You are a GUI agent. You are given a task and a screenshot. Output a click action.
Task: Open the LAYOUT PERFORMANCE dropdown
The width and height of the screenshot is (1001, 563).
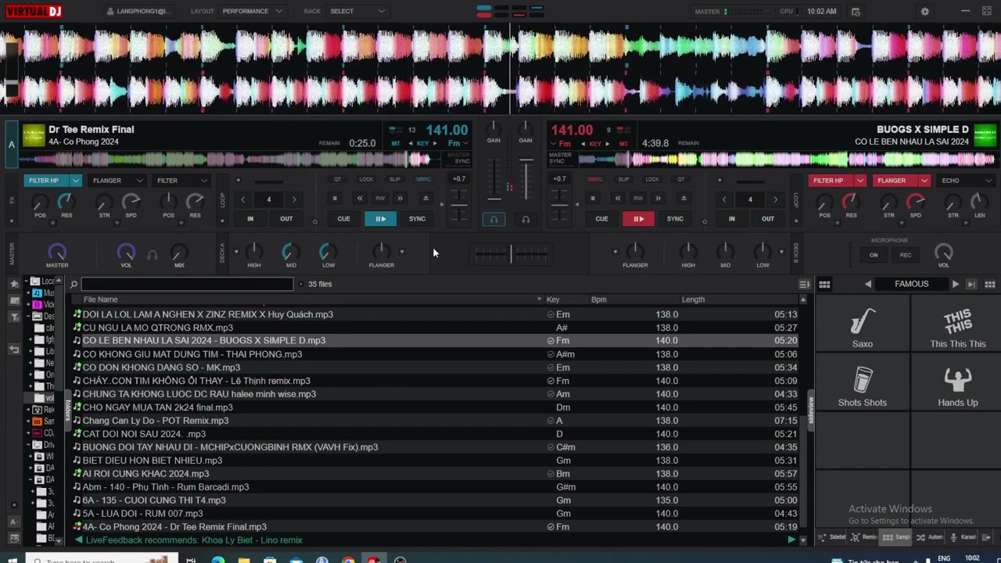[252, 11]
